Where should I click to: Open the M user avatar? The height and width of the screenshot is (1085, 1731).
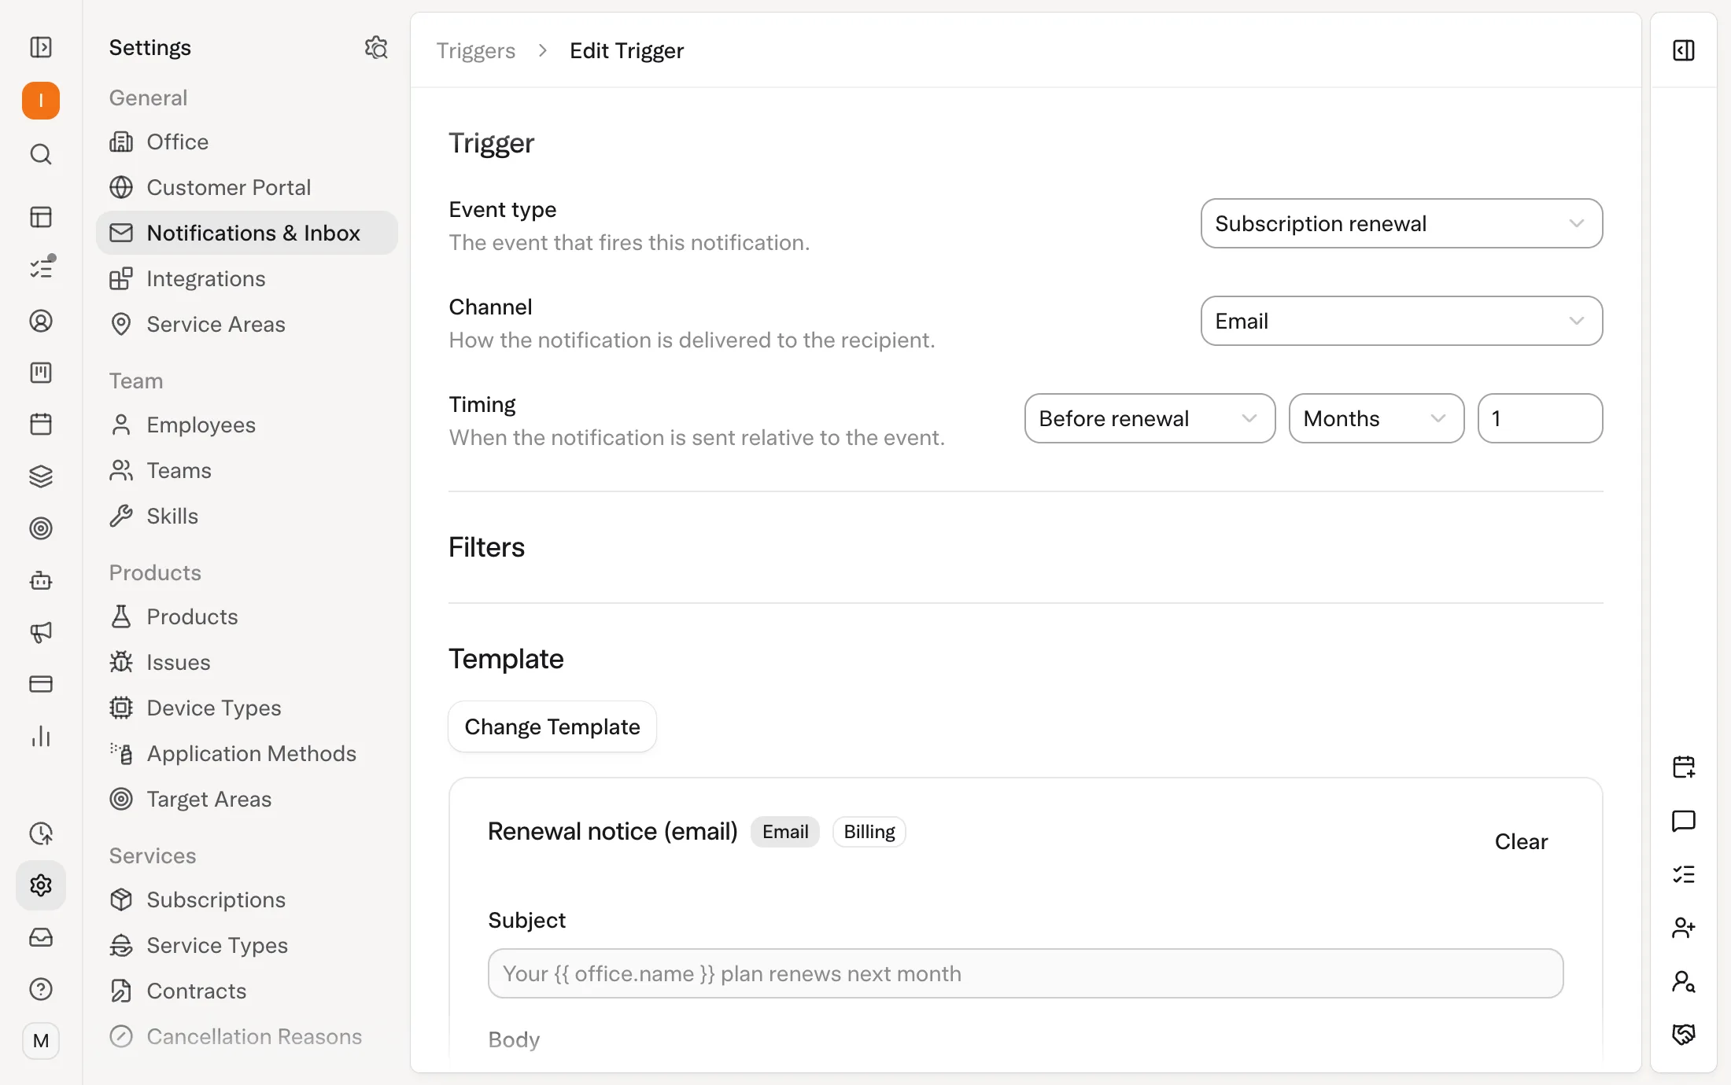41,1041
